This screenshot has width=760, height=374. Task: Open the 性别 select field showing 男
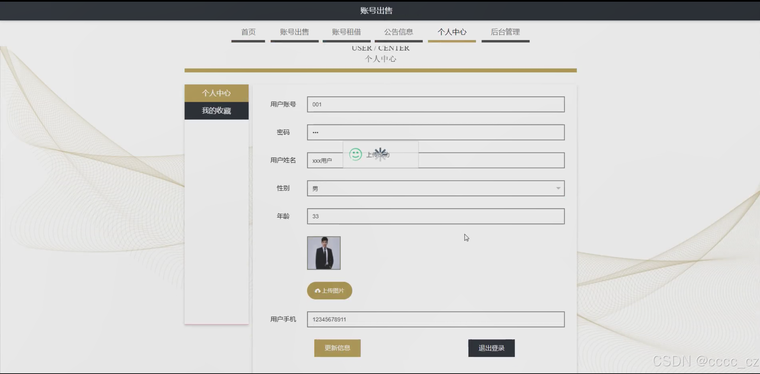click(x=431, y=188)
